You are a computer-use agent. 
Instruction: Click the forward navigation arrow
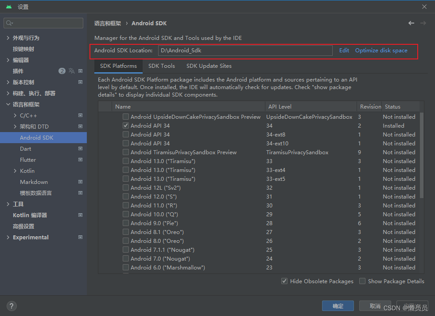point(423,23)
